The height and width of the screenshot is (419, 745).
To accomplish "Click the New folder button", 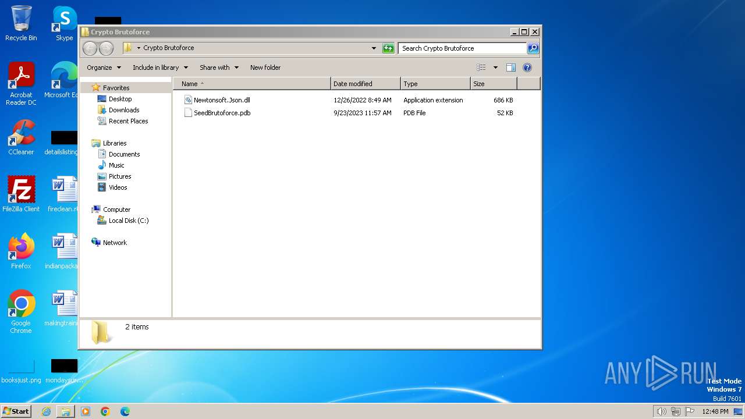I will 265,68.
